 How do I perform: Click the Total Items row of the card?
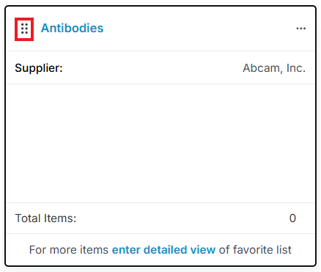pyautogui.click(x=160, y=218)
